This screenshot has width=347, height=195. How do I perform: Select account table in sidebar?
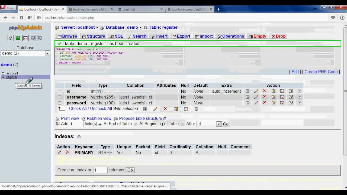pyautogui.click(x=12, y=73)
